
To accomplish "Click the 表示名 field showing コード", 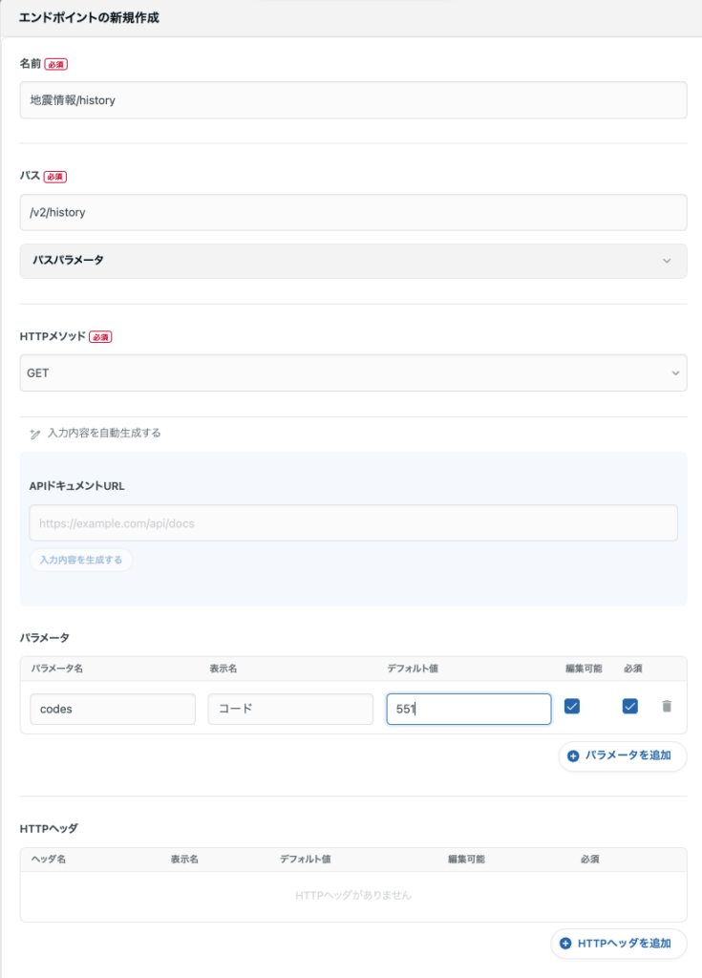I will pyautogui.click(x=290, y=710).
